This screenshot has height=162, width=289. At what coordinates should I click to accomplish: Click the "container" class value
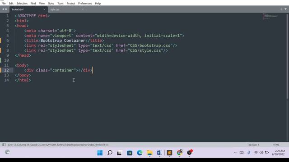(63, 70)
